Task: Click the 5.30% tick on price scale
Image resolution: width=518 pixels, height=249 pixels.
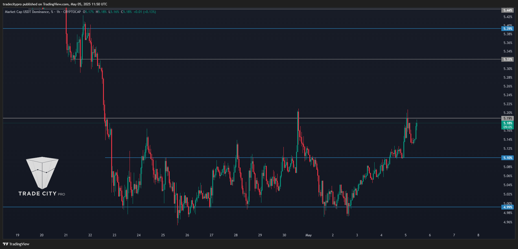Action: point(508,69)
